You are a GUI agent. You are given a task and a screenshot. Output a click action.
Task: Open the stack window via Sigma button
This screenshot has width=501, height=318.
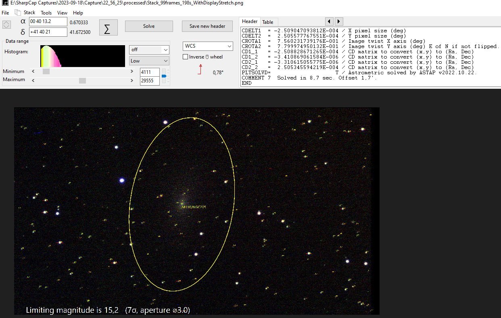[x=108, y=27]
